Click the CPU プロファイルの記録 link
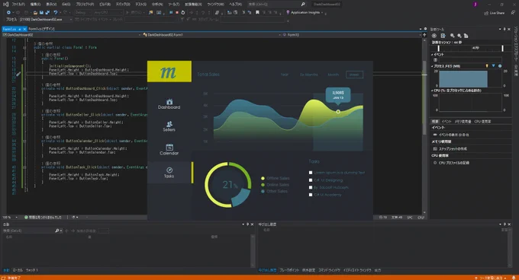 [x=454, y=163]
